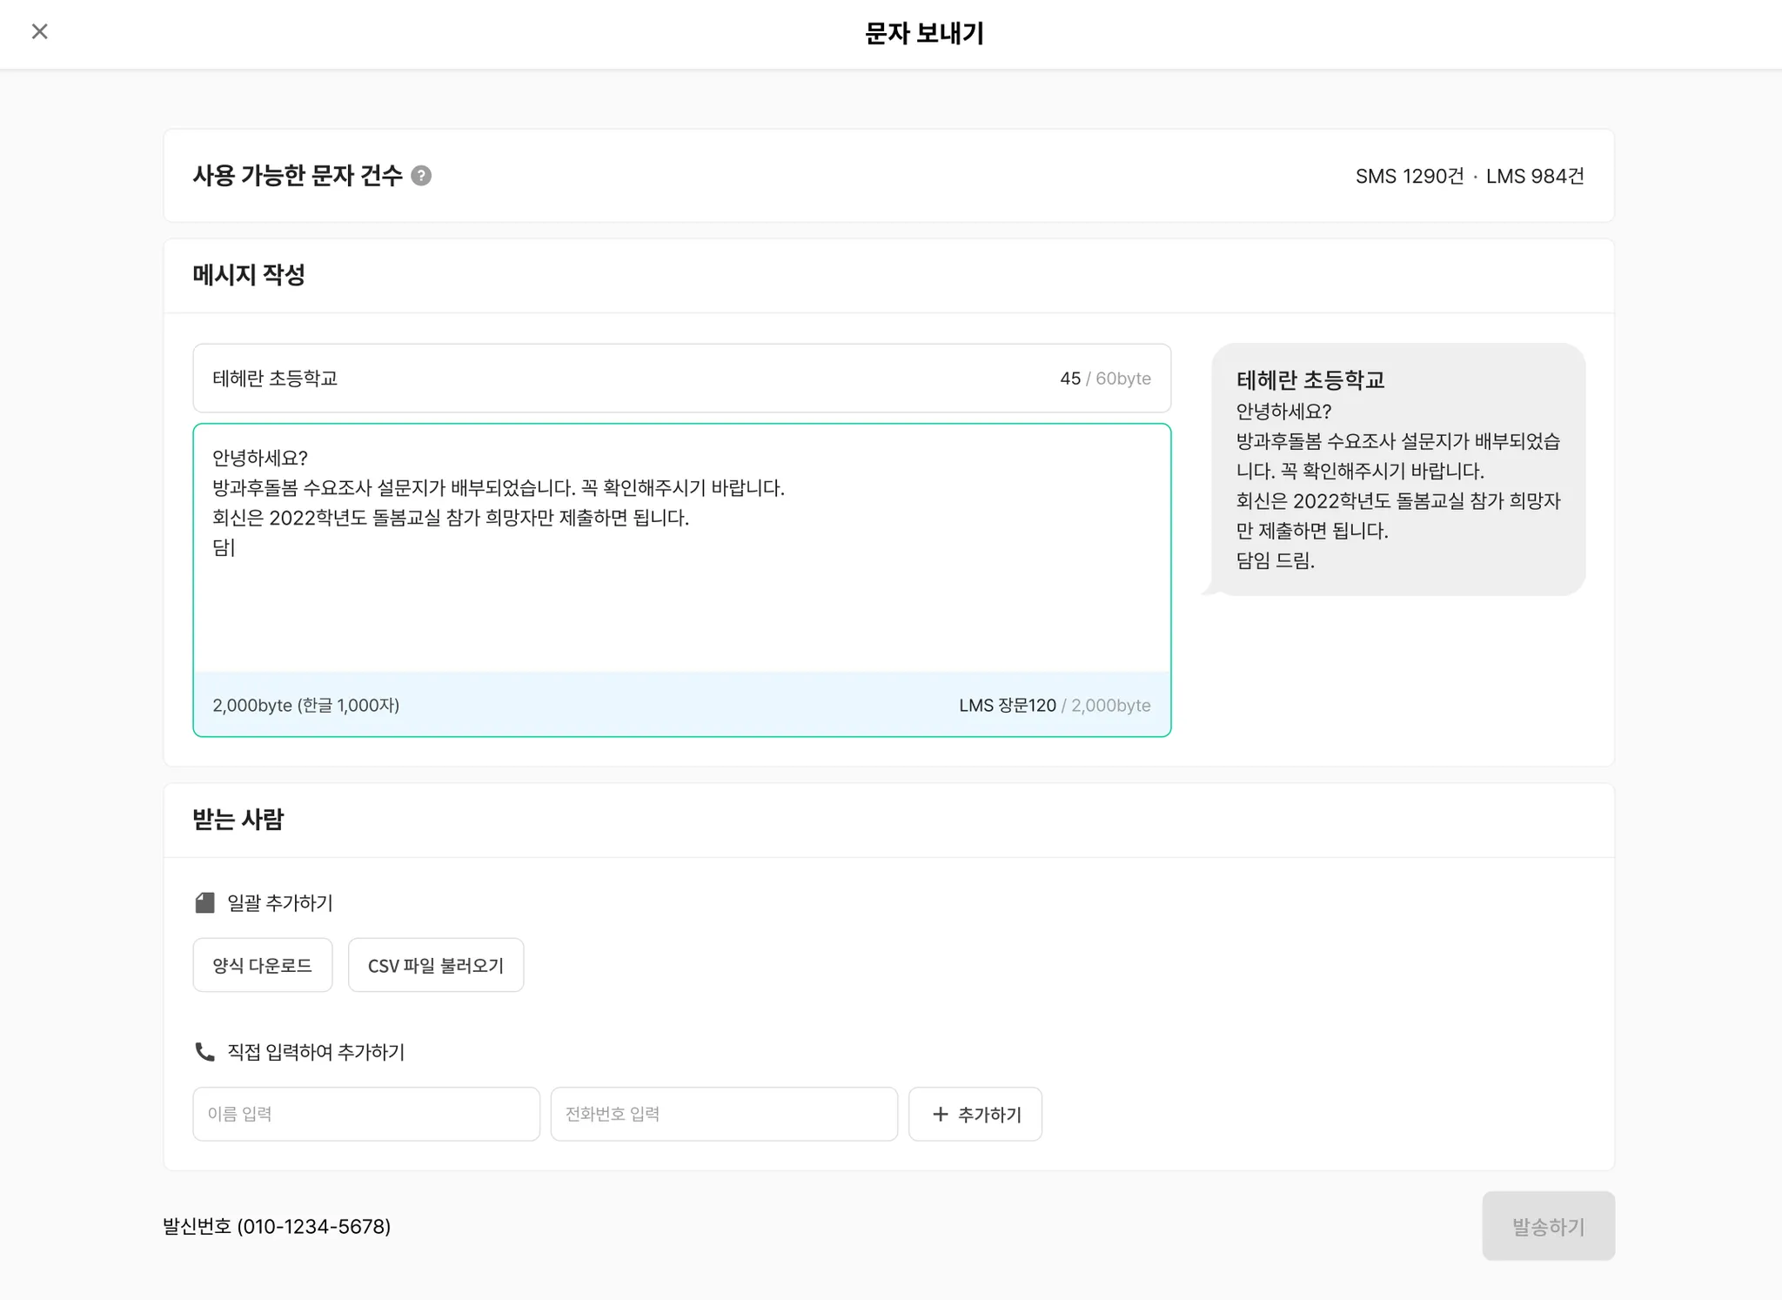The height and width of the screenshot is (1300, 1782).
Task: Click the 양식 다운로드 button
Action: point(262,965)
